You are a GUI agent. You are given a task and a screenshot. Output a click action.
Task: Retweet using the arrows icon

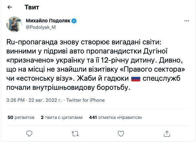click(75, 133)
